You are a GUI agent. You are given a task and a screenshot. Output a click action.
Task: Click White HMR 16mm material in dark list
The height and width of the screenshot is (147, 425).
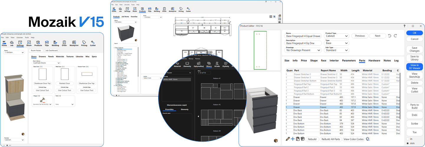click(x=176, y=80)
